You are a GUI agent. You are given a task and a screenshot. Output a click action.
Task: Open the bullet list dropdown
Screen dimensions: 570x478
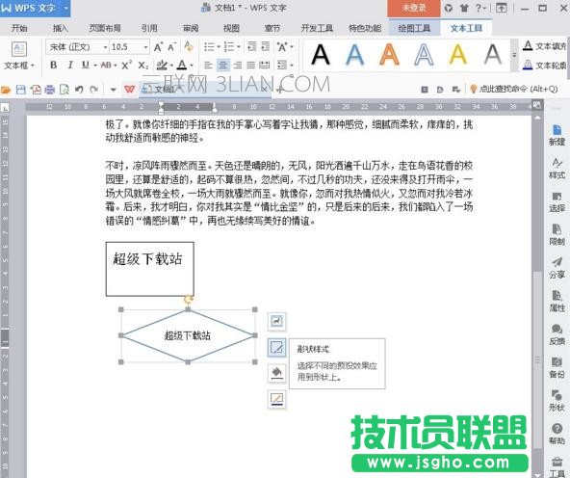[x=219, y=46]
